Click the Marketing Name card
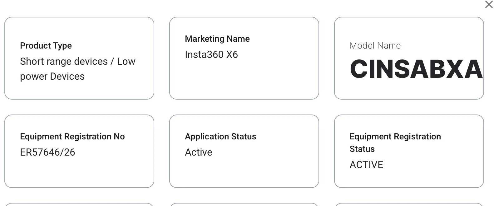This screenshot has height=206, width=494. [244, 58]
